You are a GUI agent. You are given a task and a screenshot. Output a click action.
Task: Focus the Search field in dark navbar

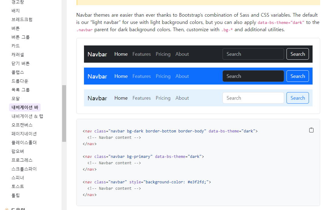point(253,54)
